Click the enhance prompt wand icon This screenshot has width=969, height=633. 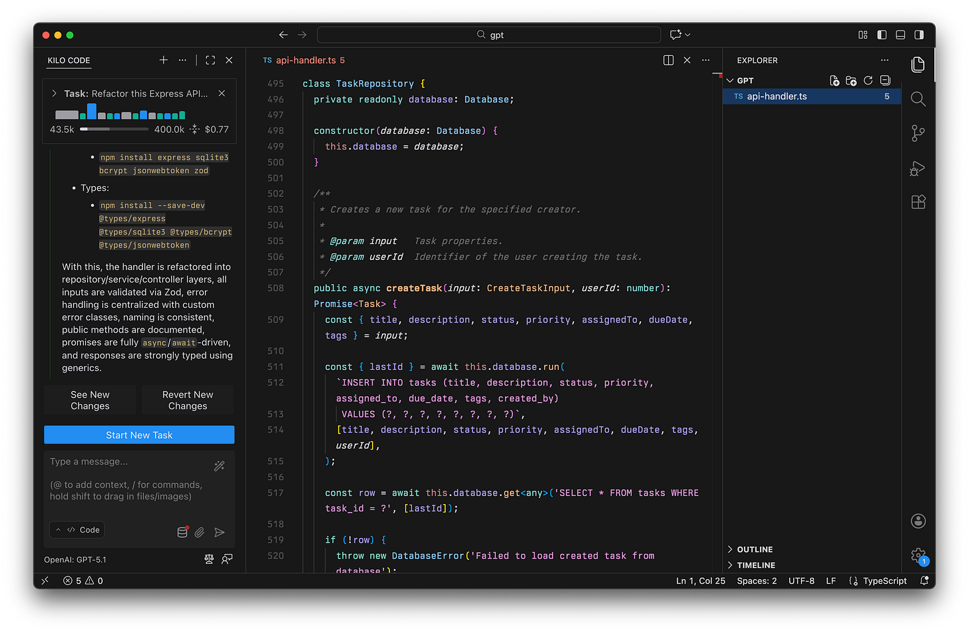[219, 466]
